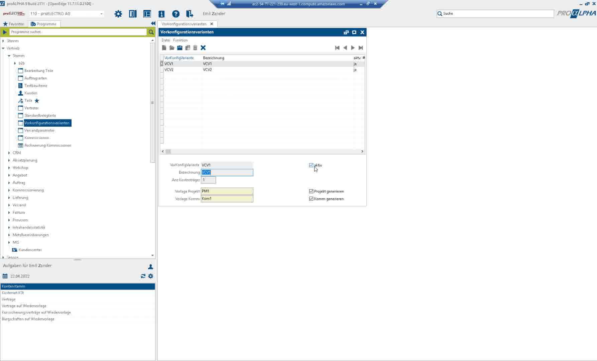Click the Anz Kostenträger field
This screenshot has height=361, width=597.
click(x=208, y=180)
